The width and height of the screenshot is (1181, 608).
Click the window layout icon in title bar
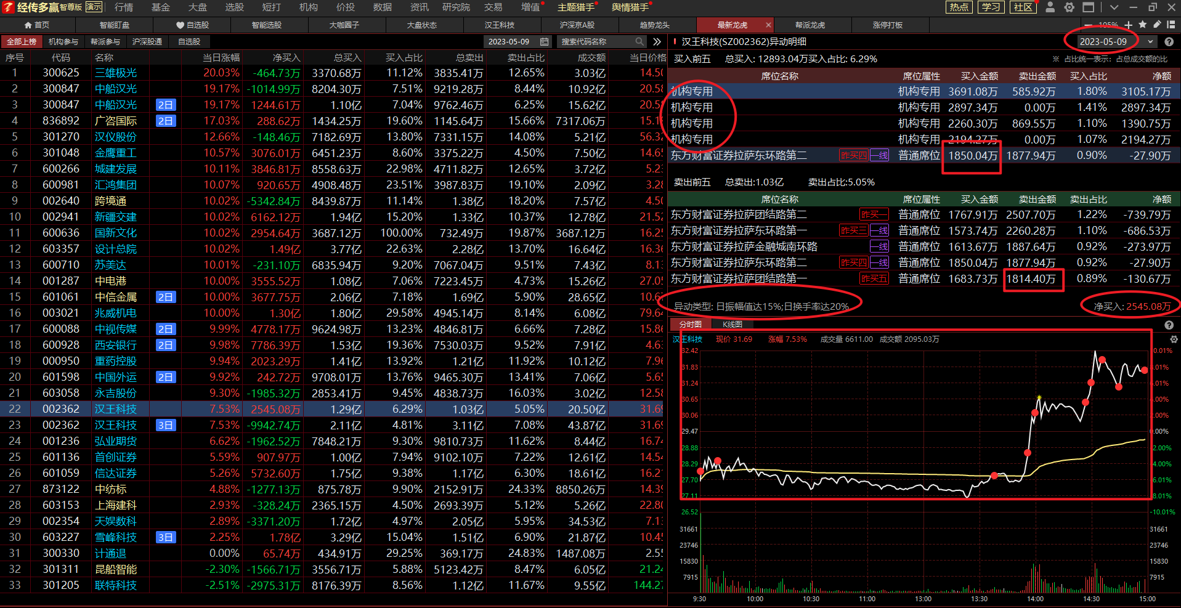click(1089, 7)
